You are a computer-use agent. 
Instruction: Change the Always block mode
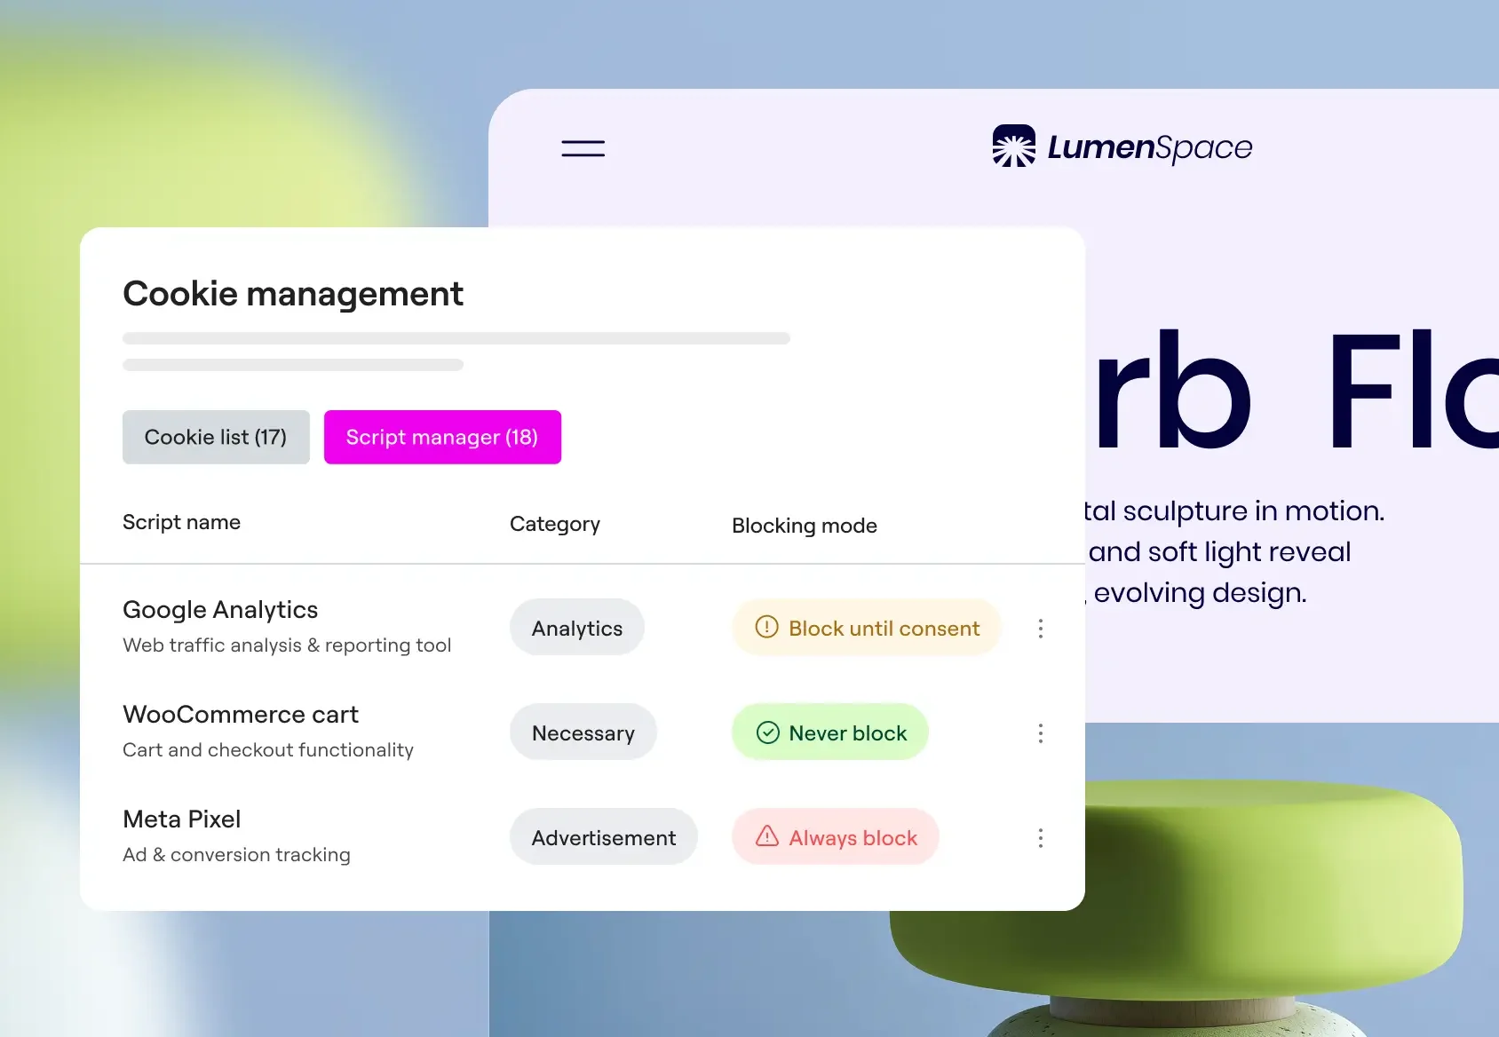[x=836, y=837]
